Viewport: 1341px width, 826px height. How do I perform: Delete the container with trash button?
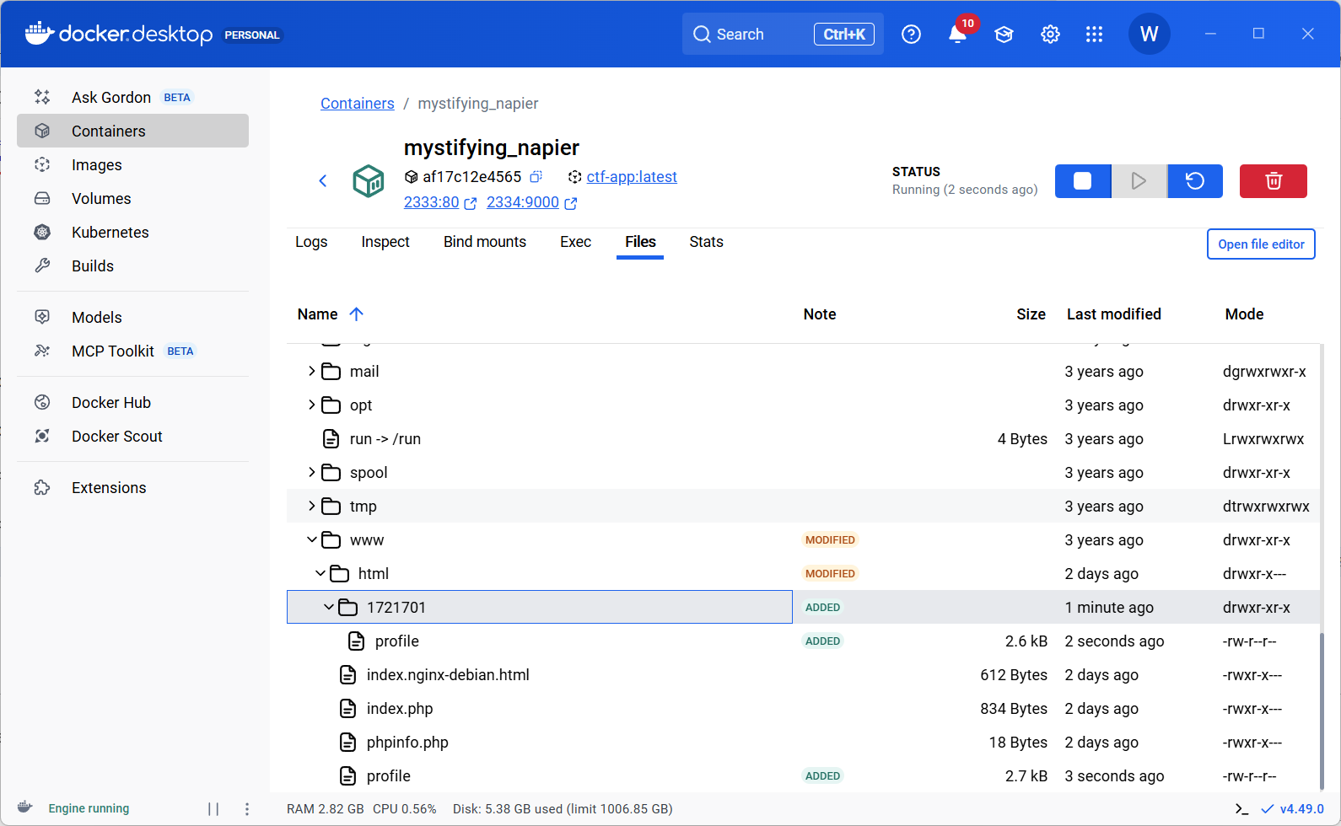coord(1273,181)
